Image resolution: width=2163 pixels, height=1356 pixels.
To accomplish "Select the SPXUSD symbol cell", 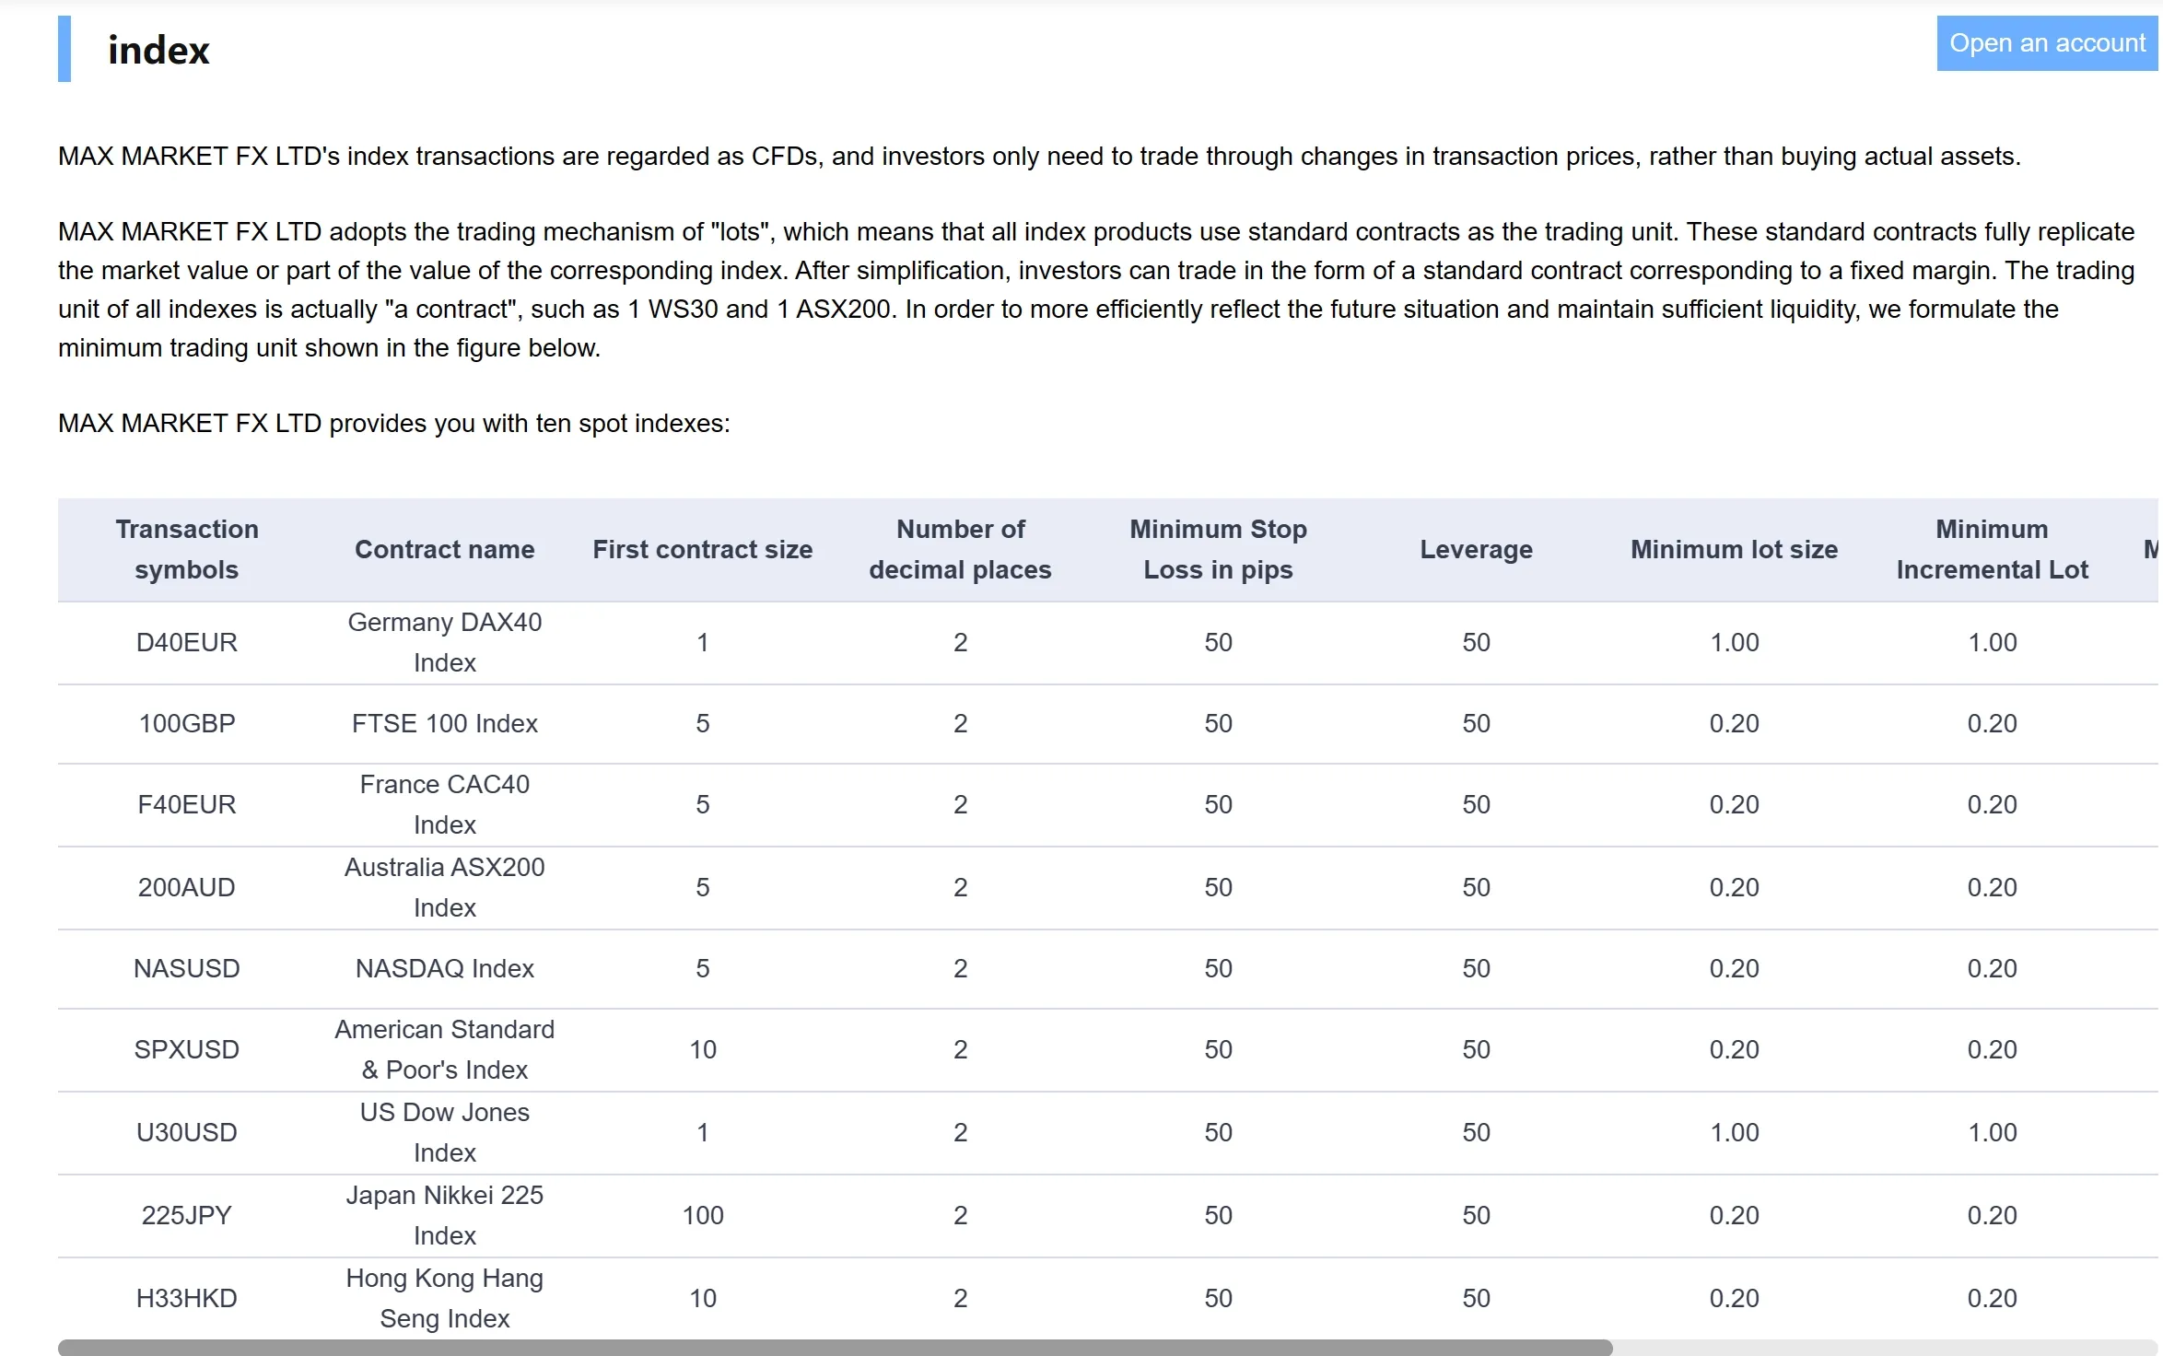I will click(187, 1049).
